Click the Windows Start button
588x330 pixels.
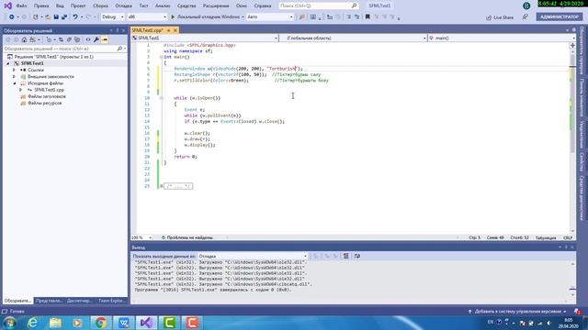10,323
